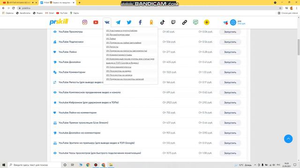Click the monitor chart icon in header

[x=195, y=22]
